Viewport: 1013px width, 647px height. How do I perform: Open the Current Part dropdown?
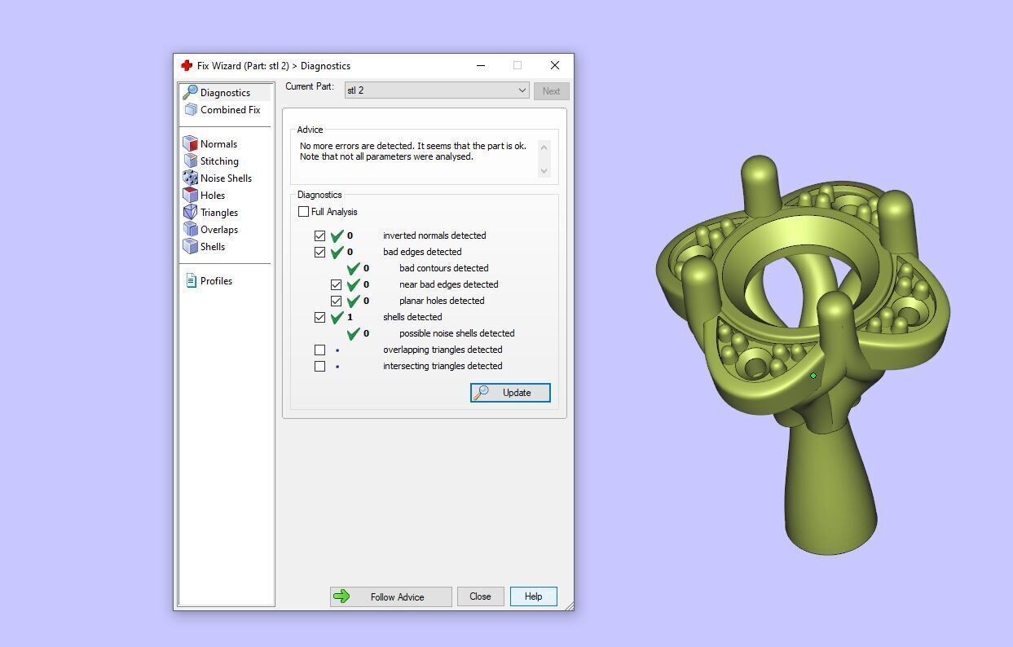[437, 90]
